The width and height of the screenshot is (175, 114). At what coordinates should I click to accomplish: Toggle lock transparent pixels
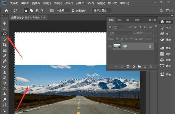pyautogui.click(x=117, y=39)
